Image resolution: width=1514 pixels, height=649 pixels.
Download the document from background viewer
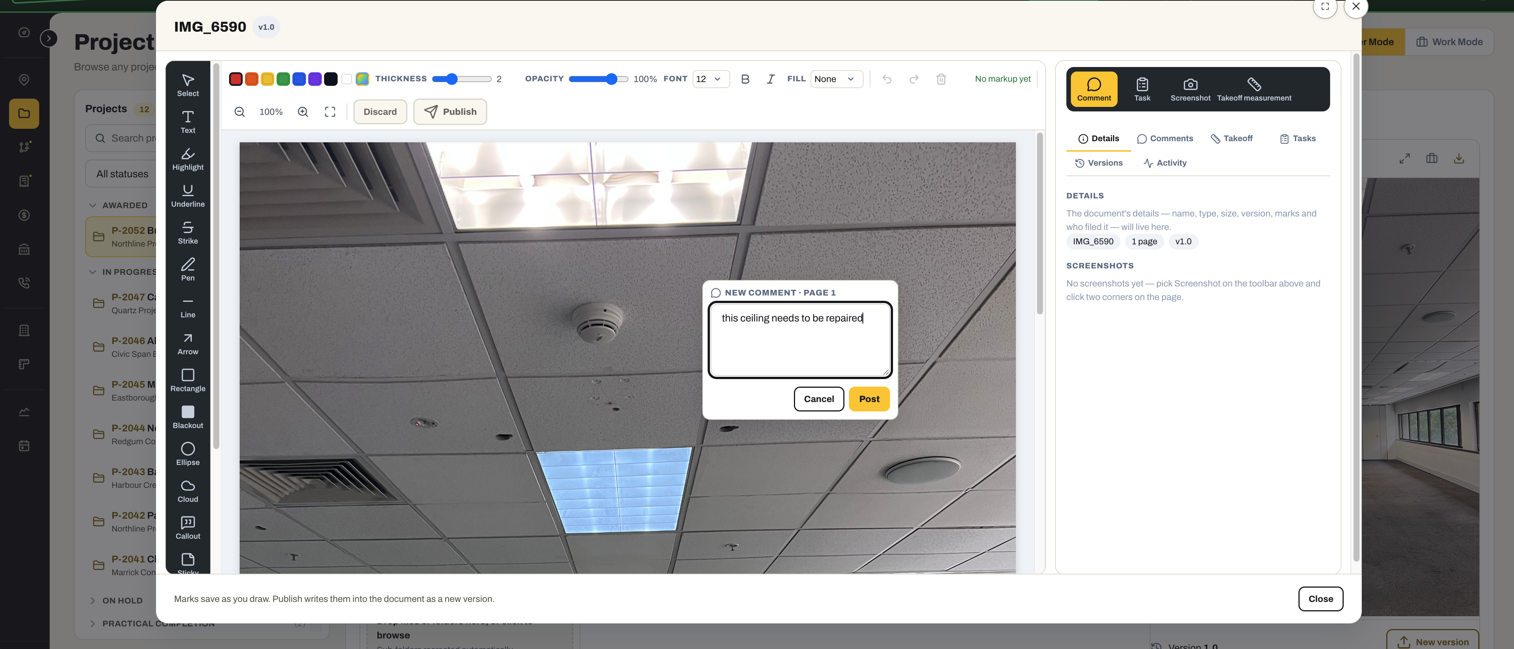(x=1459, y=158)
